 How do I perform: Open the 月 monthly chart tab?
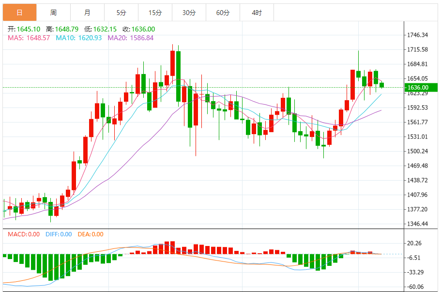(87, 13)
